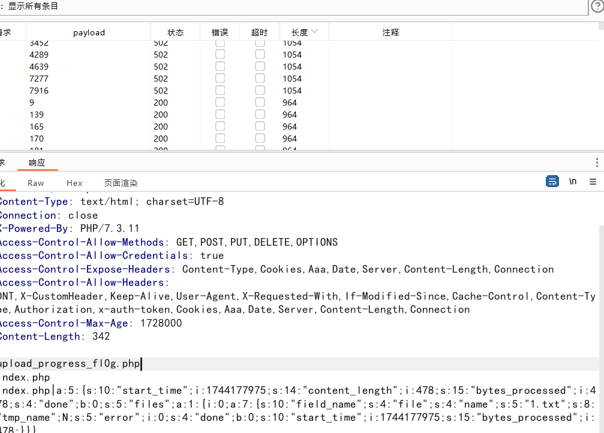604x433 pixels.
Task: Toggle the \n non-printable characters icon
Action: (573, 182)
